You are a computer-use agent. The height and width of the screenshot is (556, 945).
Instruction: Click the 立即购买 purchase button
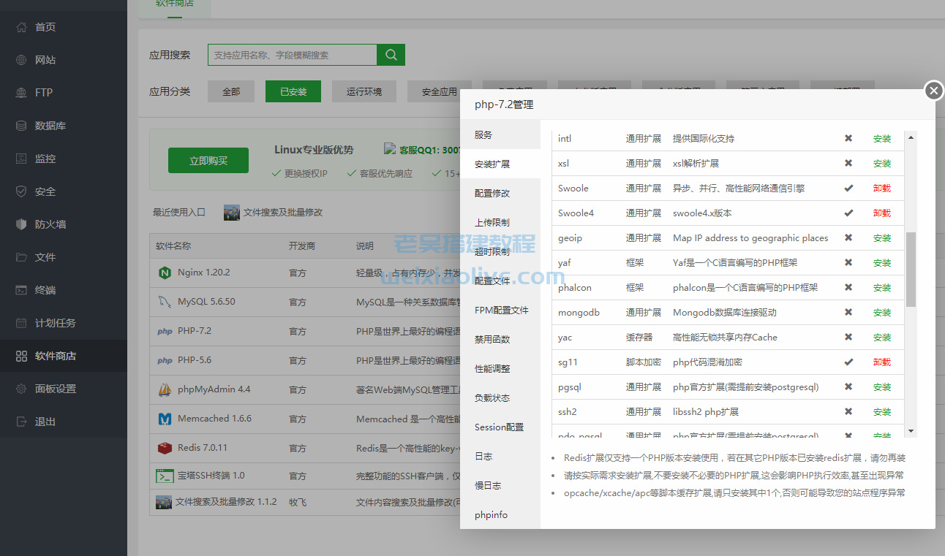tap(208, 160)
